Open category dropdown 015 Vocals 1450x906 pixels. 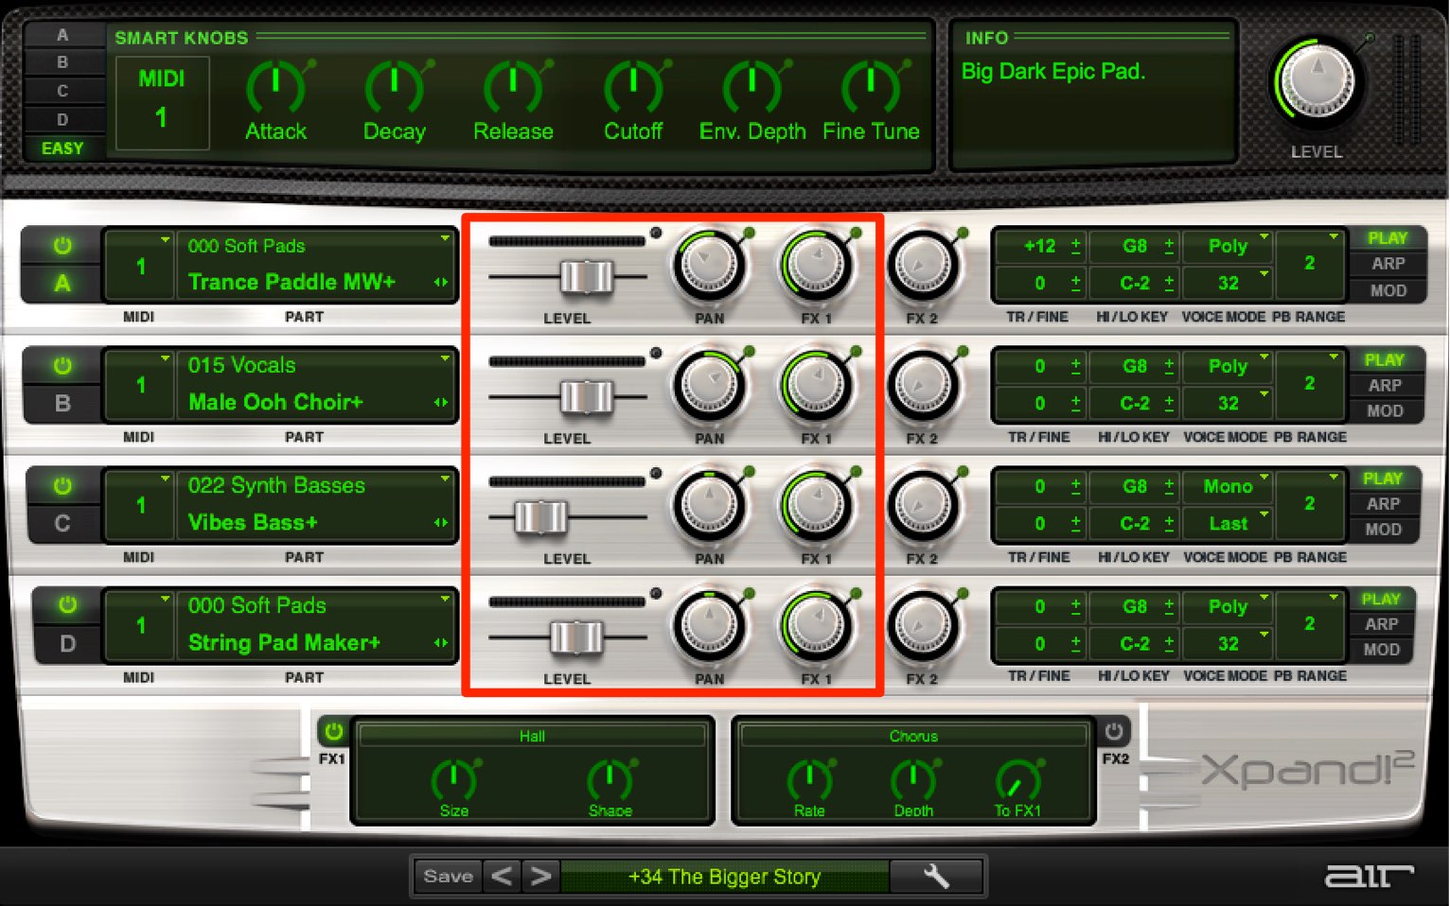[315, 365]
